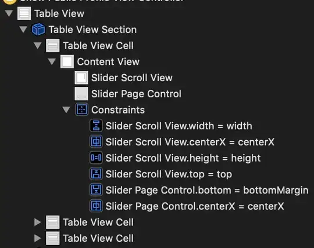
Task: Click the Slider Page Control bottom constraint icon
Action: click(x=96, y=189)
